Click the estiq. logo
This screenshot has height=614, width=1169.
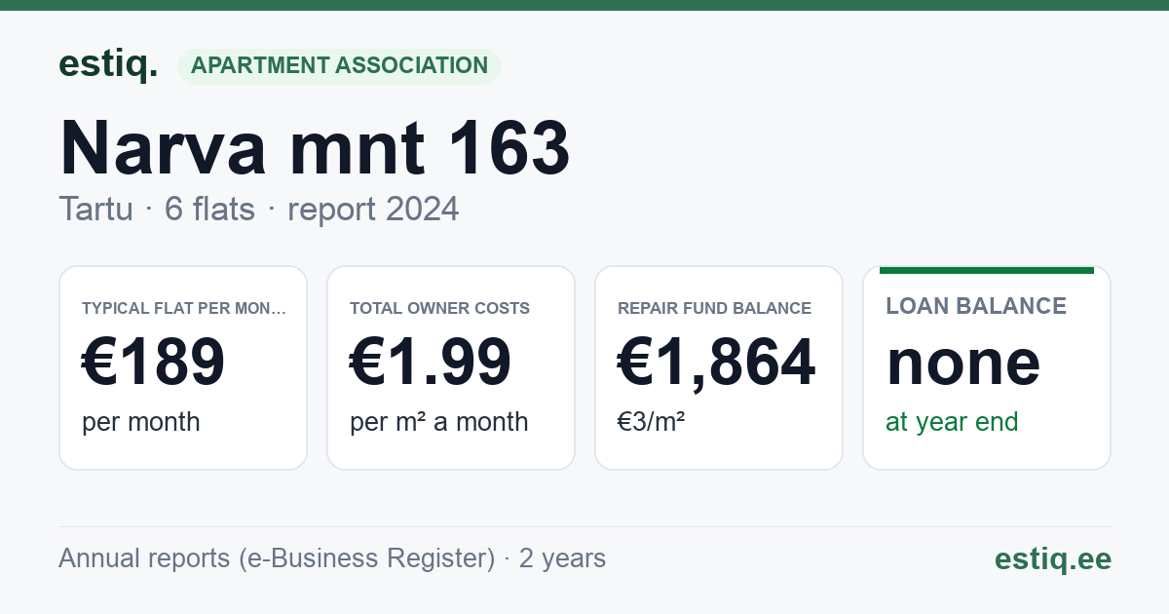click(x=108, y=65)
